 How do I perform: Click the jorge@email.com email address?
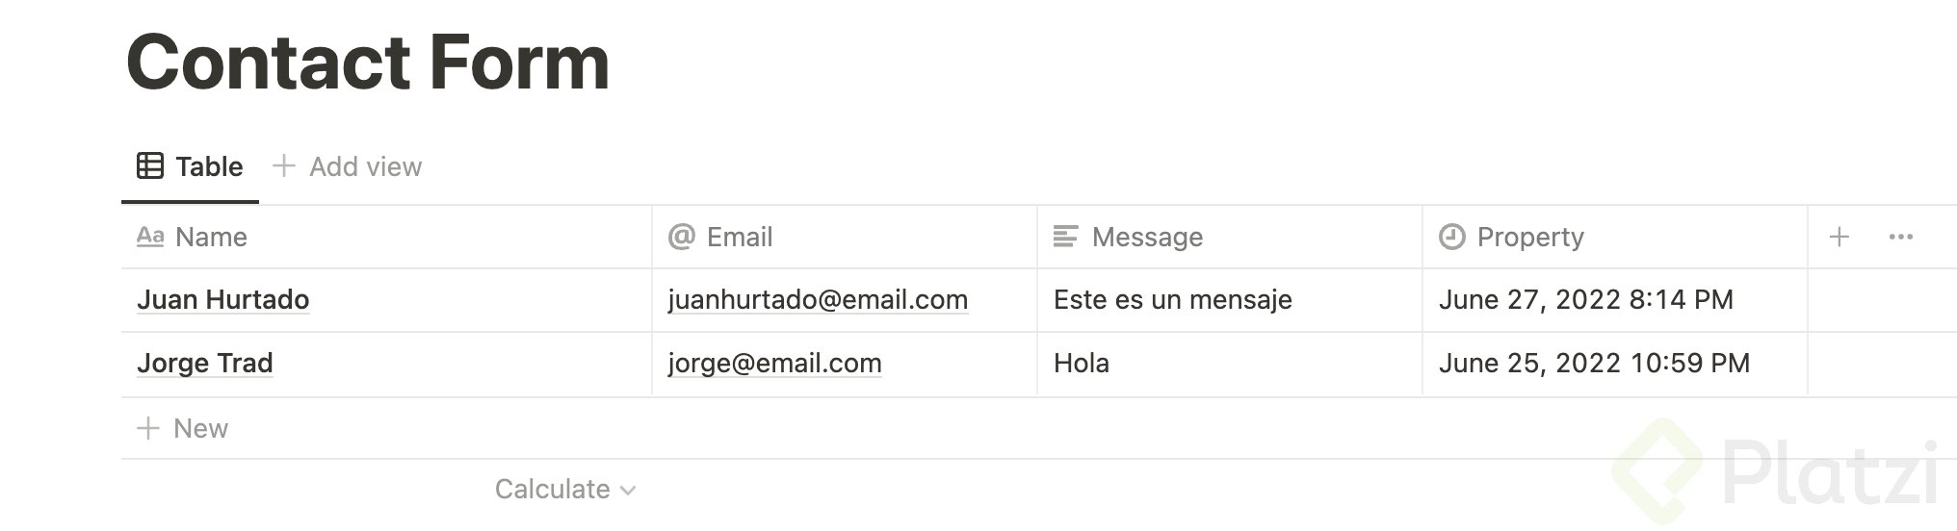774,364
